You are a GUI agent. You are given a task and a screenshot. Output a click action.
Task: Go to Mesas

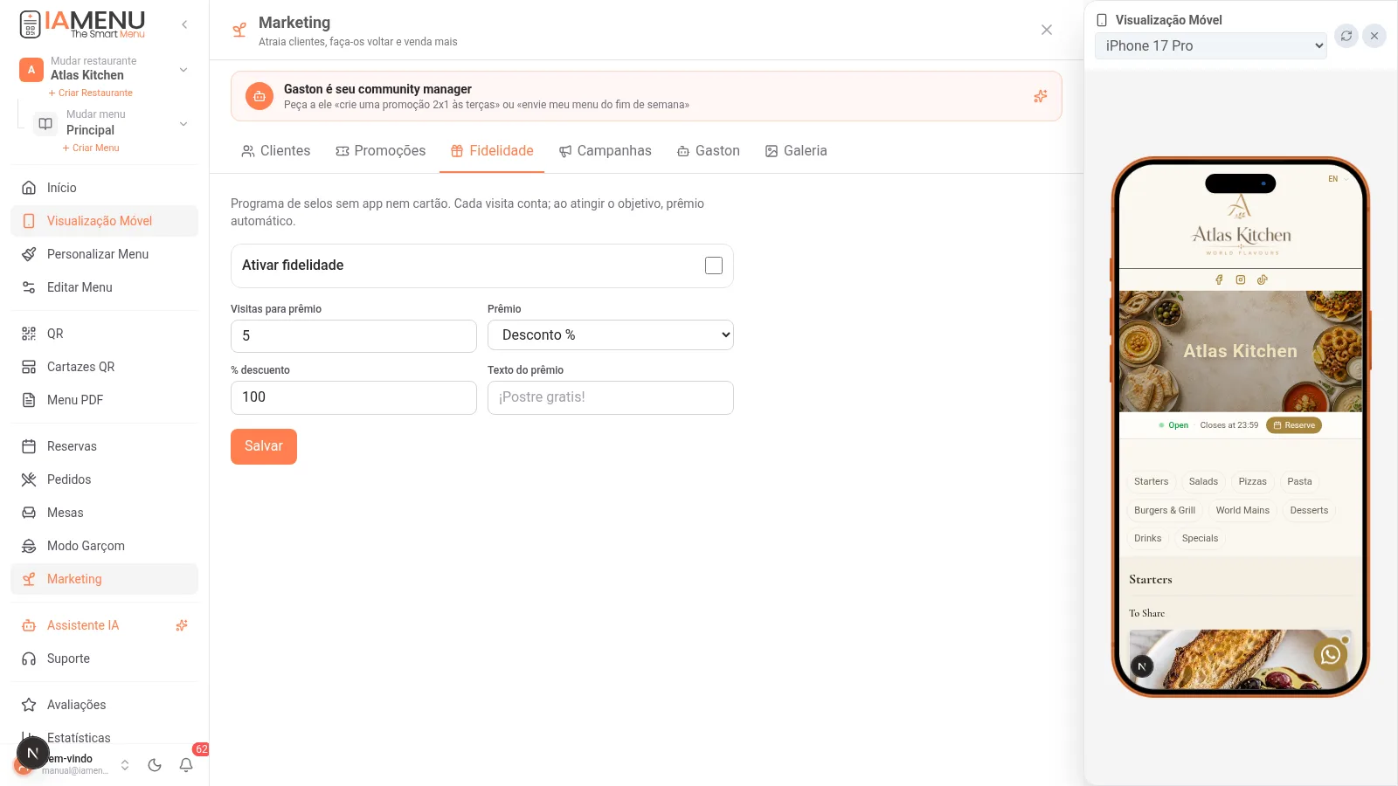click(x=104, y=513)
